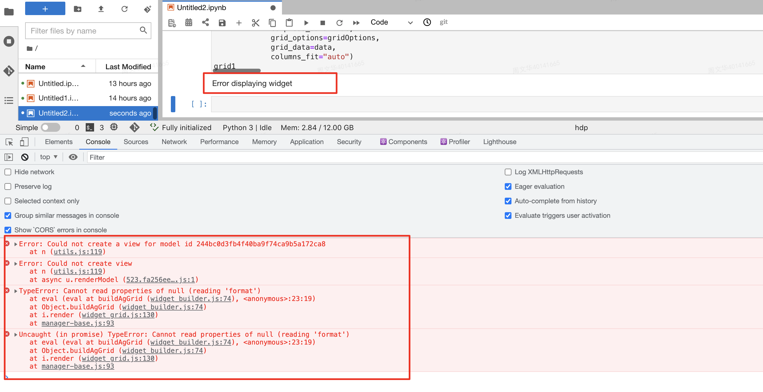
Task: Open the Code cell type dropdown
Action: [390, 22]
